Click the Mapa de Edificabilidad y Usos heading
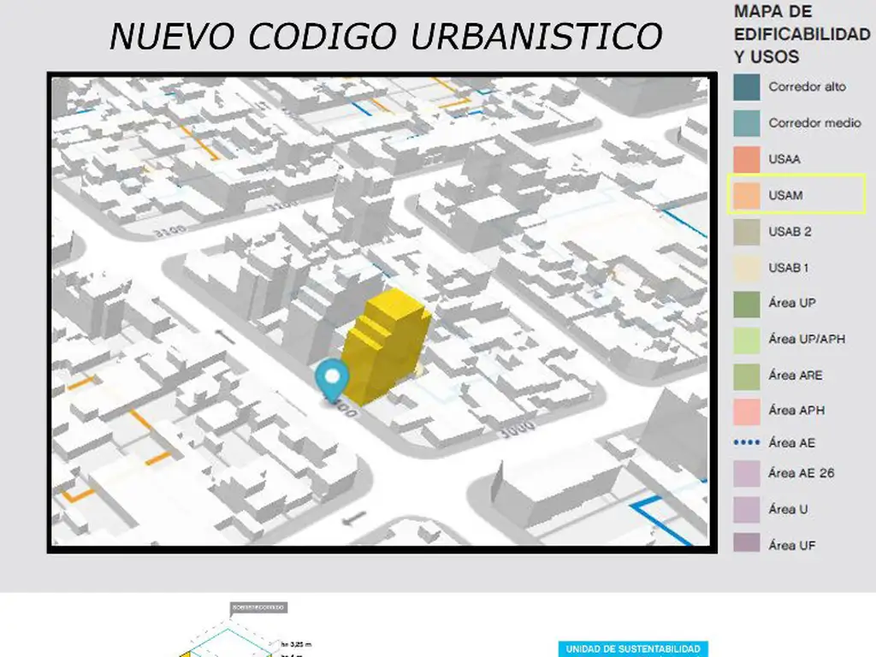 pyautogui.click(x=801, y=34)
